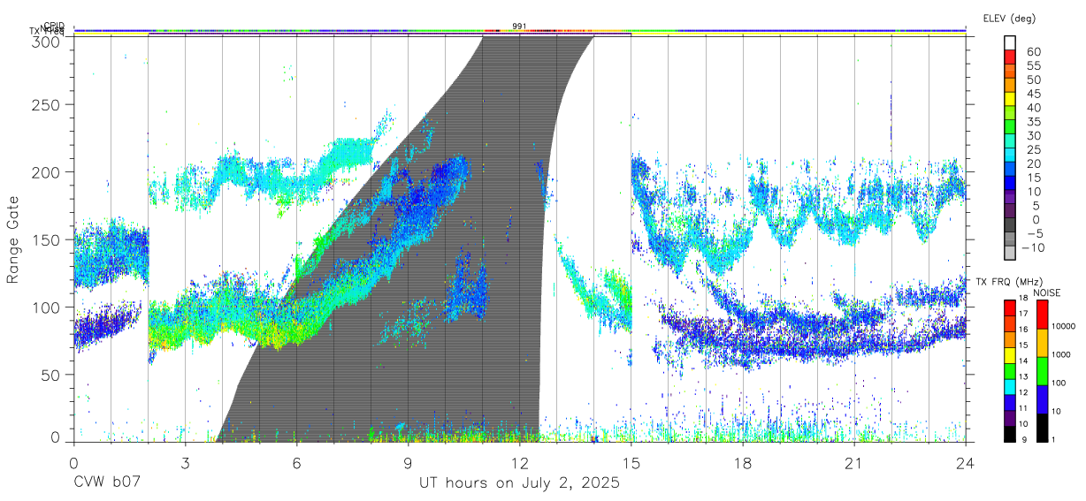Click the white top swatch of the elevation bar
This screenshot has height=501, width=1086.
pyautogui.click(x=1010, y=43)
